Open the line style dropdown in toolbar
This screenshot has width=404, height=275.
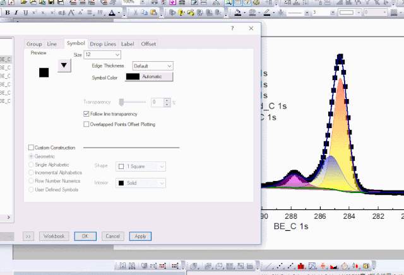(x=294, y=13)
